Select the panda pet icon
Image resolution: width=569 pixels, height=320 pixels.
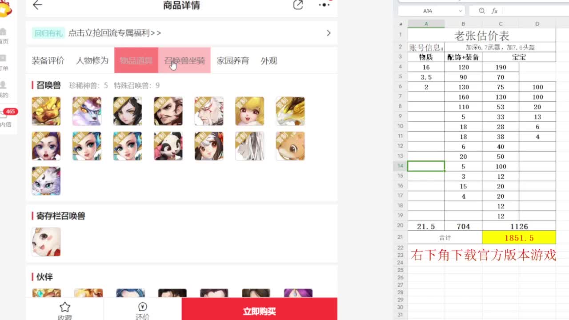(168, 146)
